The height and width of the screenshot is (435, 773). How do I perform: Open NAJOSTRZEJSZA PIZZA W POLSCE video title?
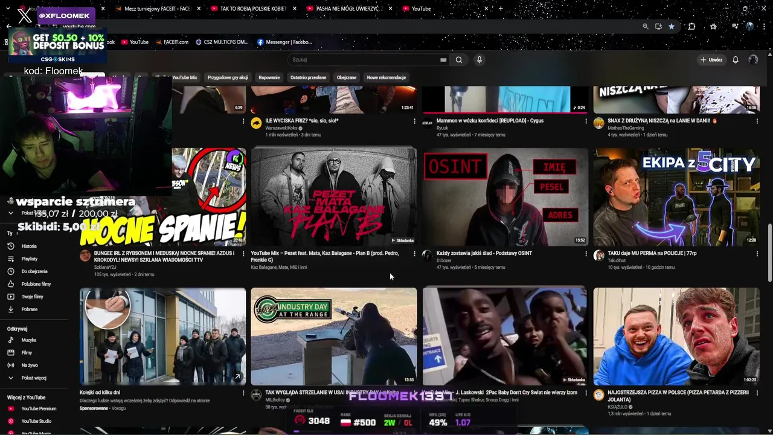coord(678,396)
